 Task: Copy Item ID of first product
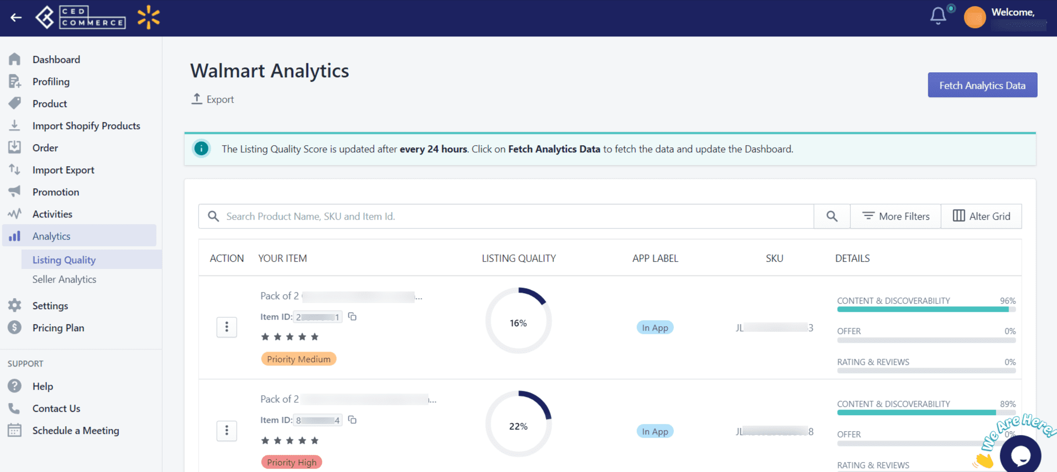[x=352, y=316]
